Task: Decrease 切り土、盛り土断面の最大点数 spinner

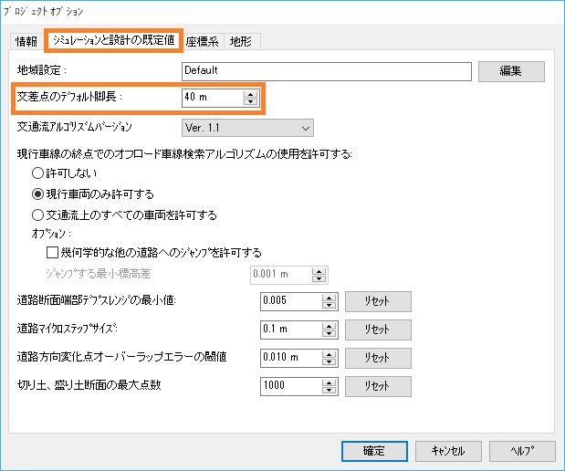Action: point(329,390)
